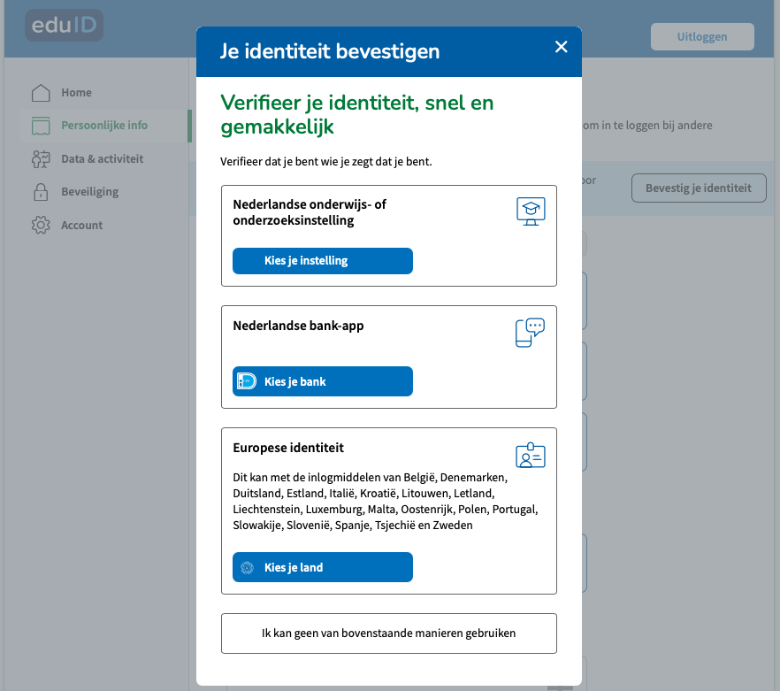This screenshot has height=691, width=780.
Task: Select Ik kan geen van bovenstaande manieren gebruiken
Action: point(389,633)
